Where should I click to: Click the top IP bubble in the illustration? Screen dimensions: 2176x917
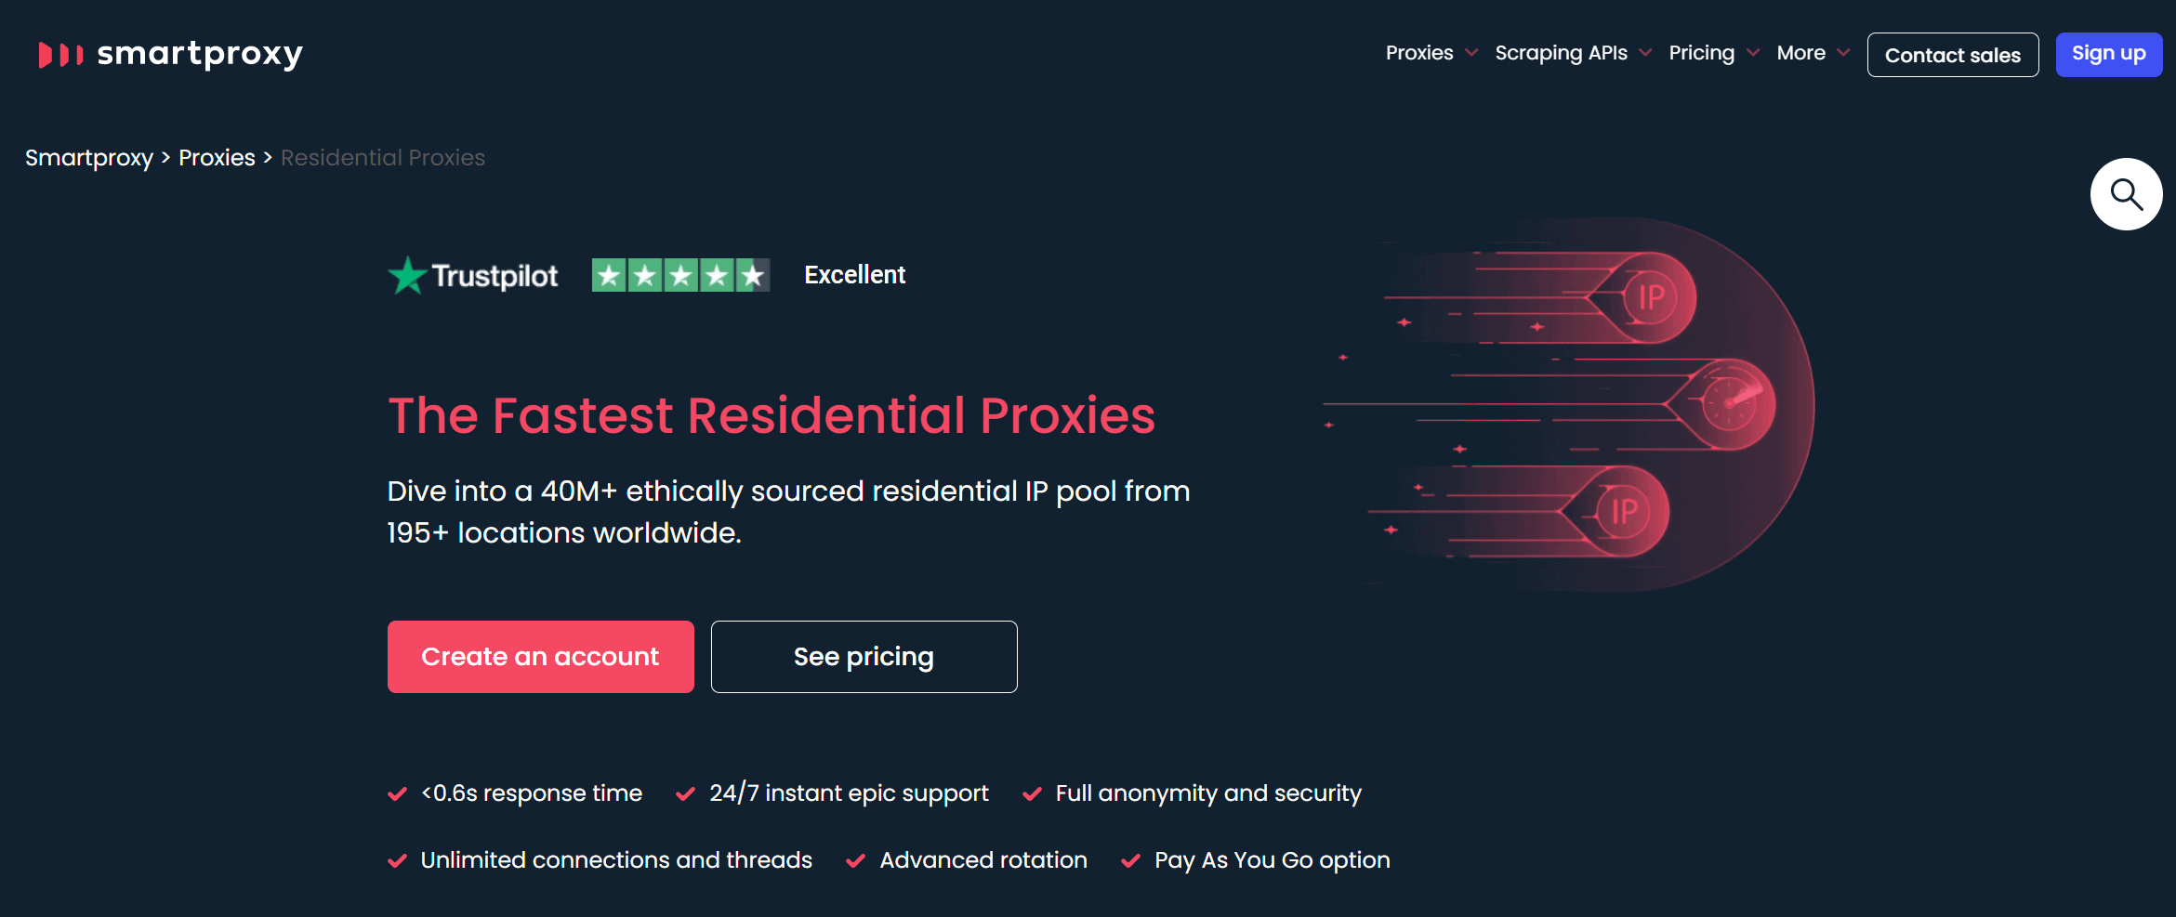point(1651,298)
